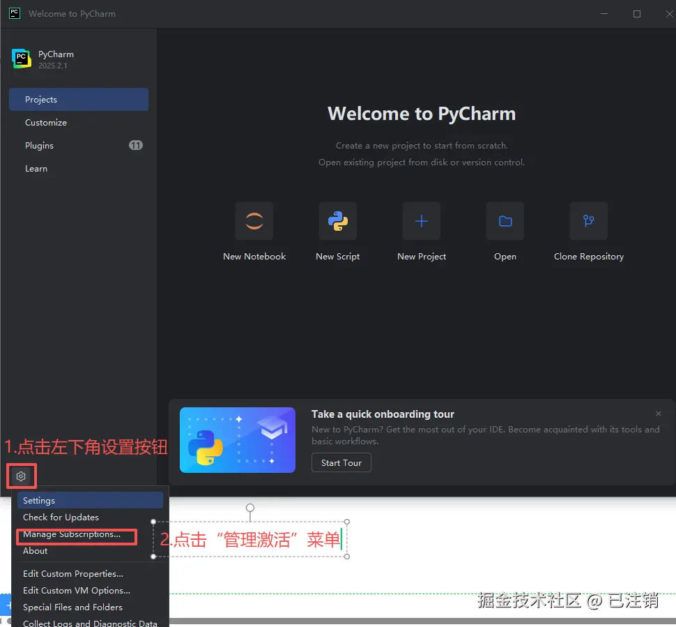
Task: Click 'Take a quick onboarding tour' title
Action: (x=383, y=414)
